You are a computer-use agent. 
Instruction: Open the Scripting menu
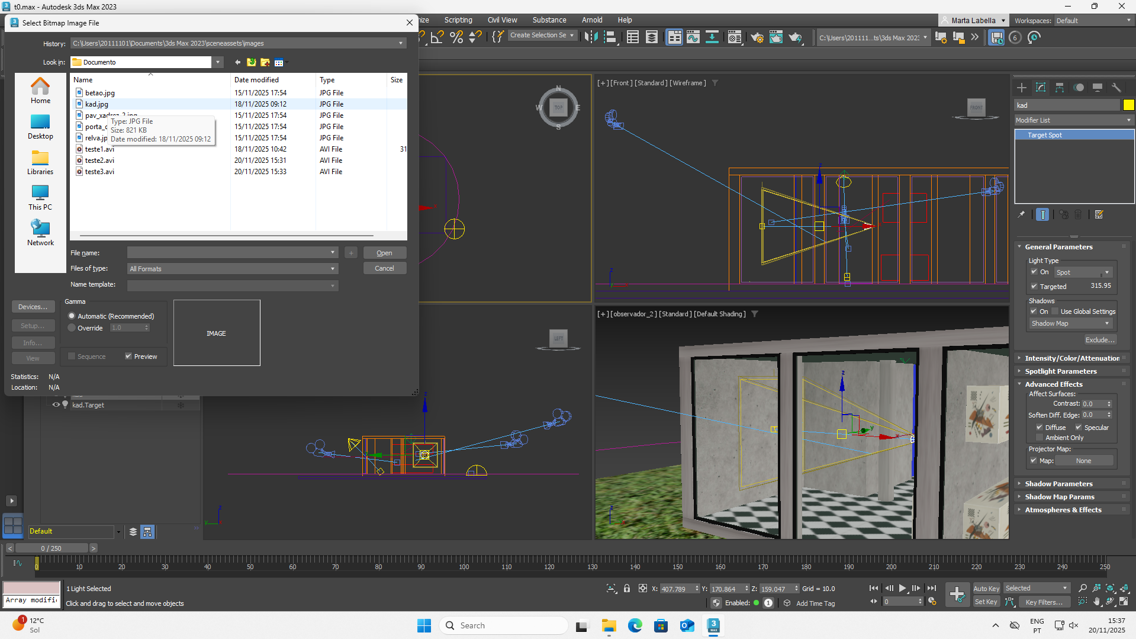click(458, 20)
